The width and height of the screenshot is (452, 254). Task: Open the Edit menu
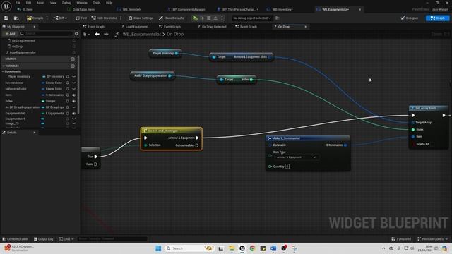coord(28,3)
